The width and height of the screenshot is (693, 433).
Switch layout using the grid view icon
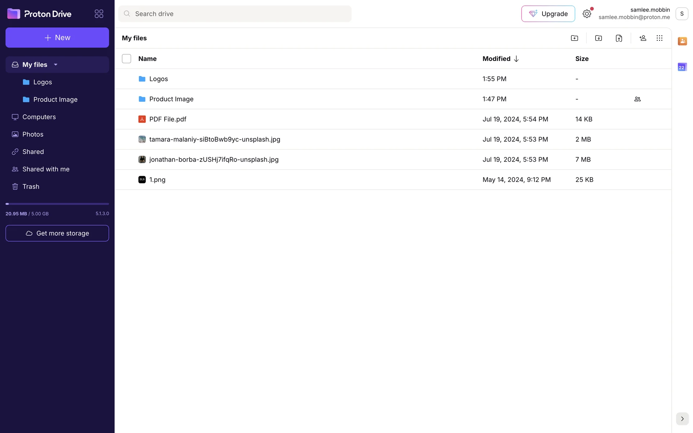[x=659, y=38]
